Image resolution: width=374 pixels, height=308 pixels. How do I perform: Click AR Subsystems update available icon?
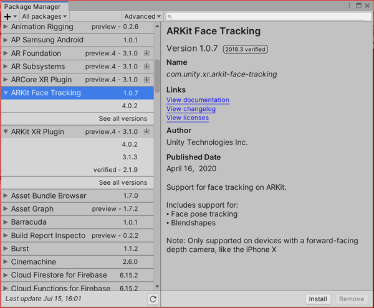pyautogui.click(x=146, y=66)
